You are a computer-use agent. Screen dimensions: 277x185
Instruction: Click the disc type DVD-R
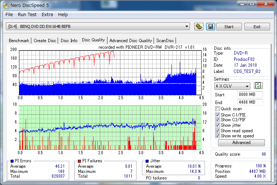[x=241, y=53]
